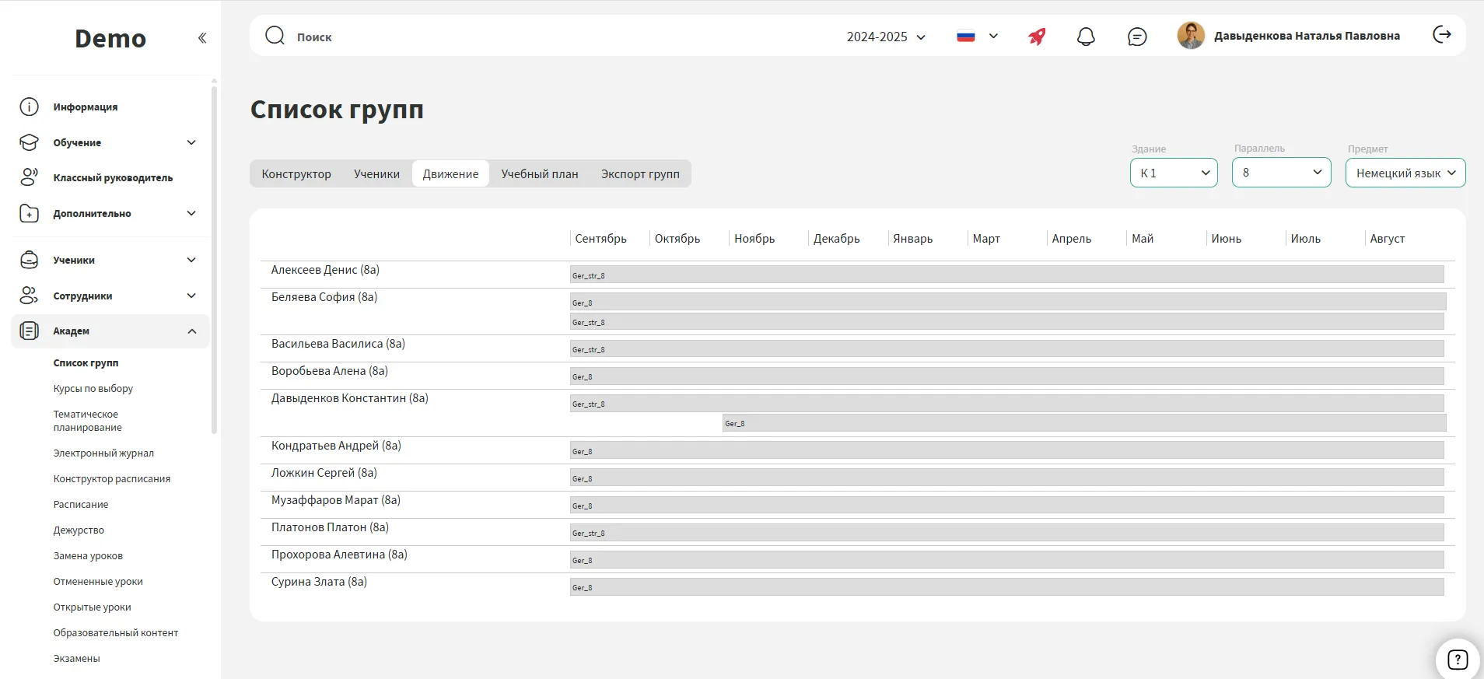Open the Russian flag language dropdown
Screen dimensions: 1484x679
(977, 37)
